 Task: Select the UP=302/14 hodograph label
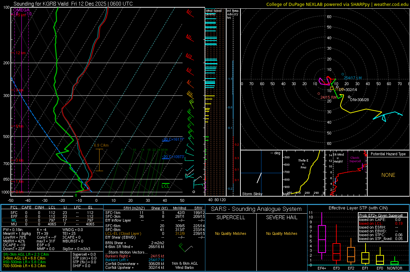coord(348,89)
